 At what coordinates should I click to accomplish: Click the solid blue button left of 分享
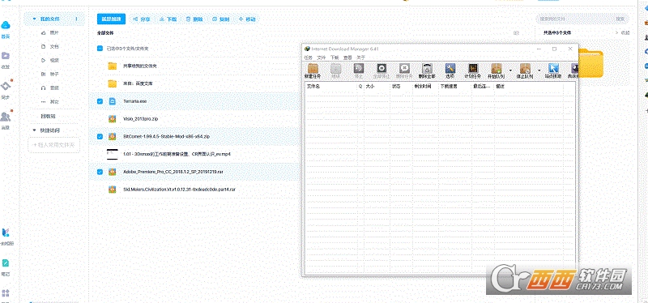coord(111,19)
